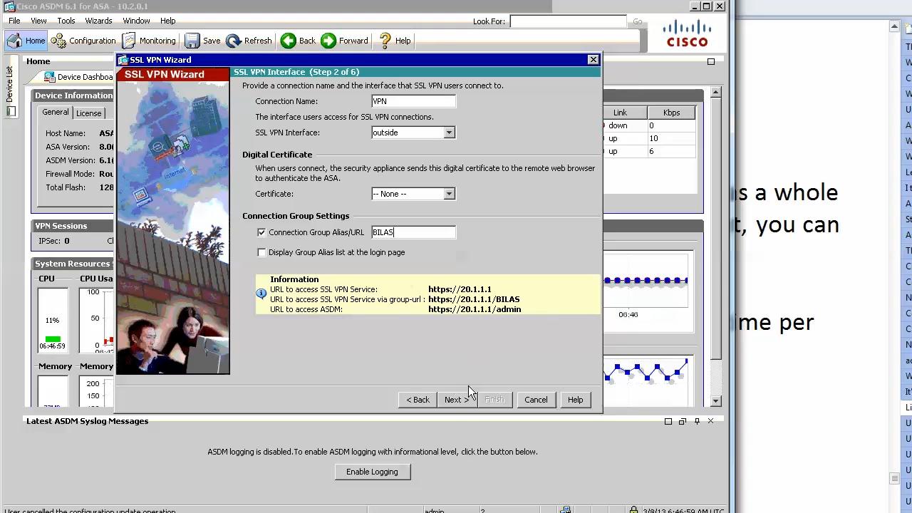Click the dashboard scroll up arrow
This screenshot has width=912, height=513.
click(x=715, y=92)
